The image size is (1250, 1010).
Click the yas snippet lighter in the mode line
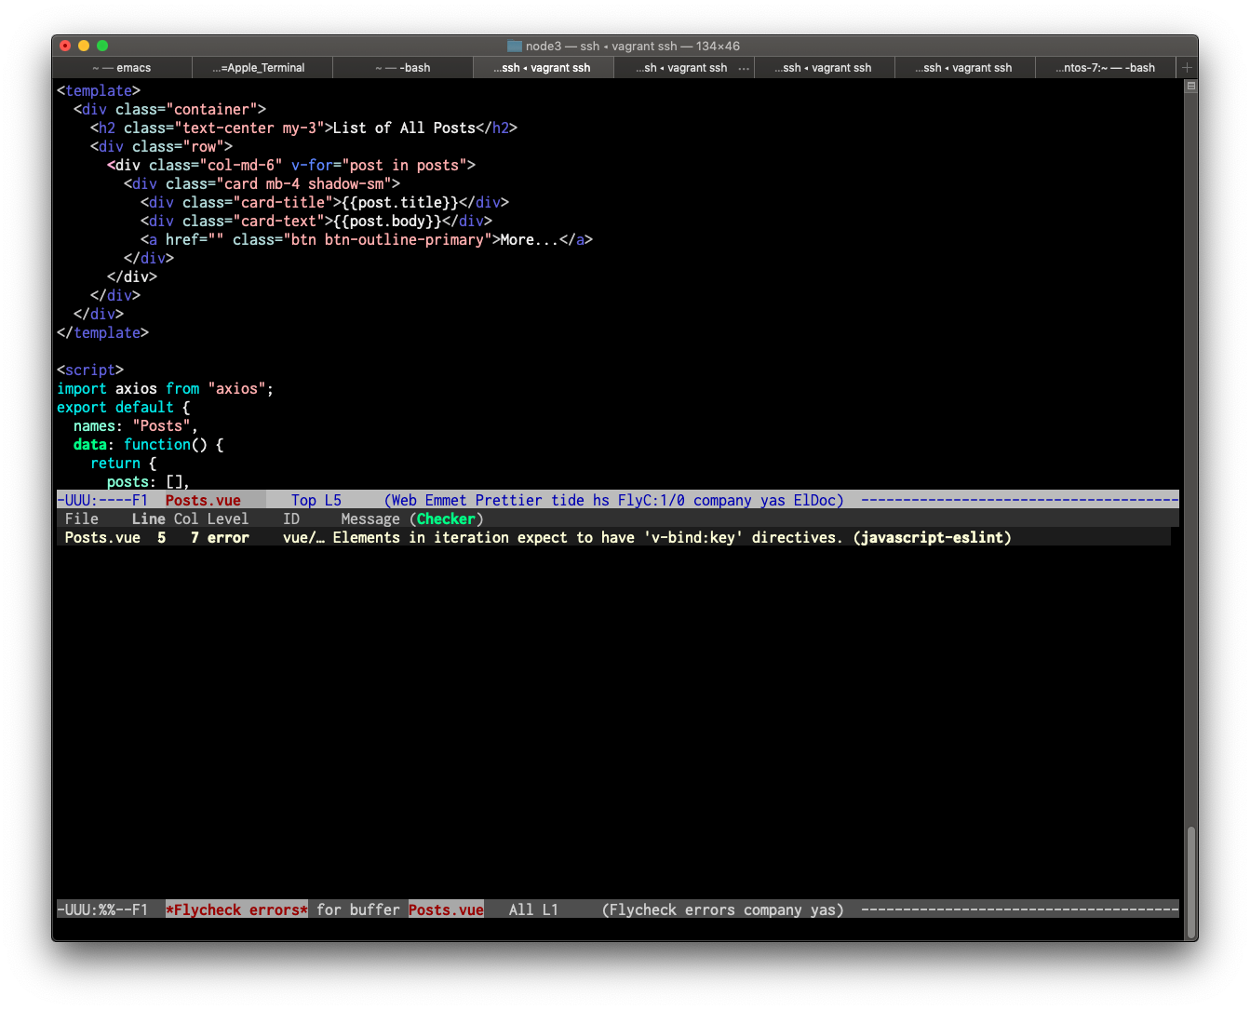coord(773,500)
